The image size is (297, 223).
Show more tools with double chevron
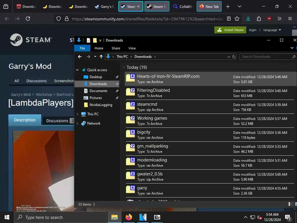[279, 19]
